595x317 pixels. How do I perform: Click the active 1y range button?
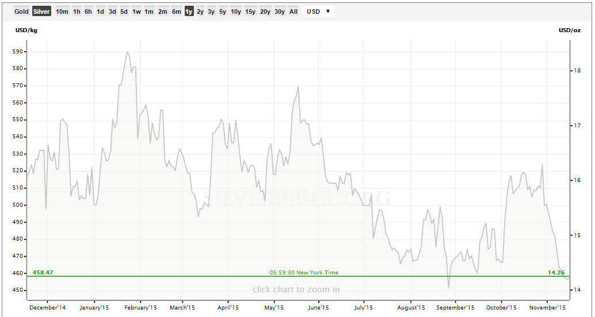tap(189, 11)
